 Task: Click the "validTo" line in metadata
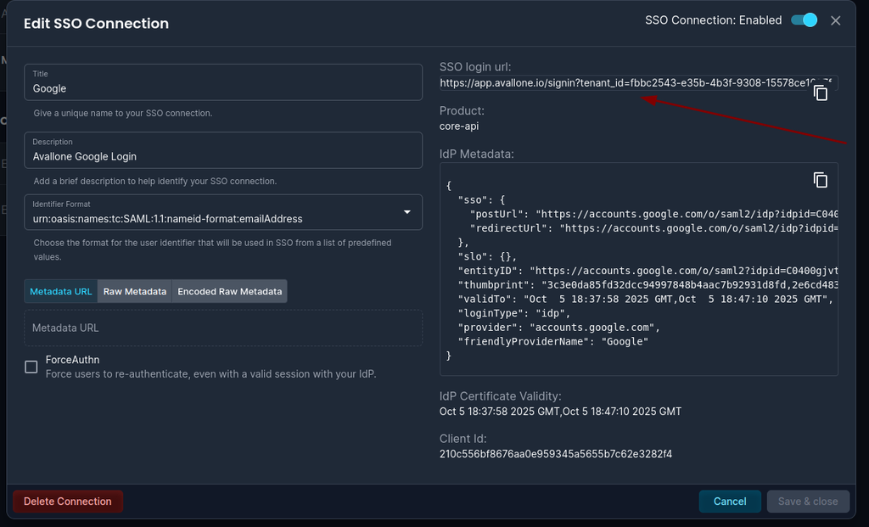(646, 299)
